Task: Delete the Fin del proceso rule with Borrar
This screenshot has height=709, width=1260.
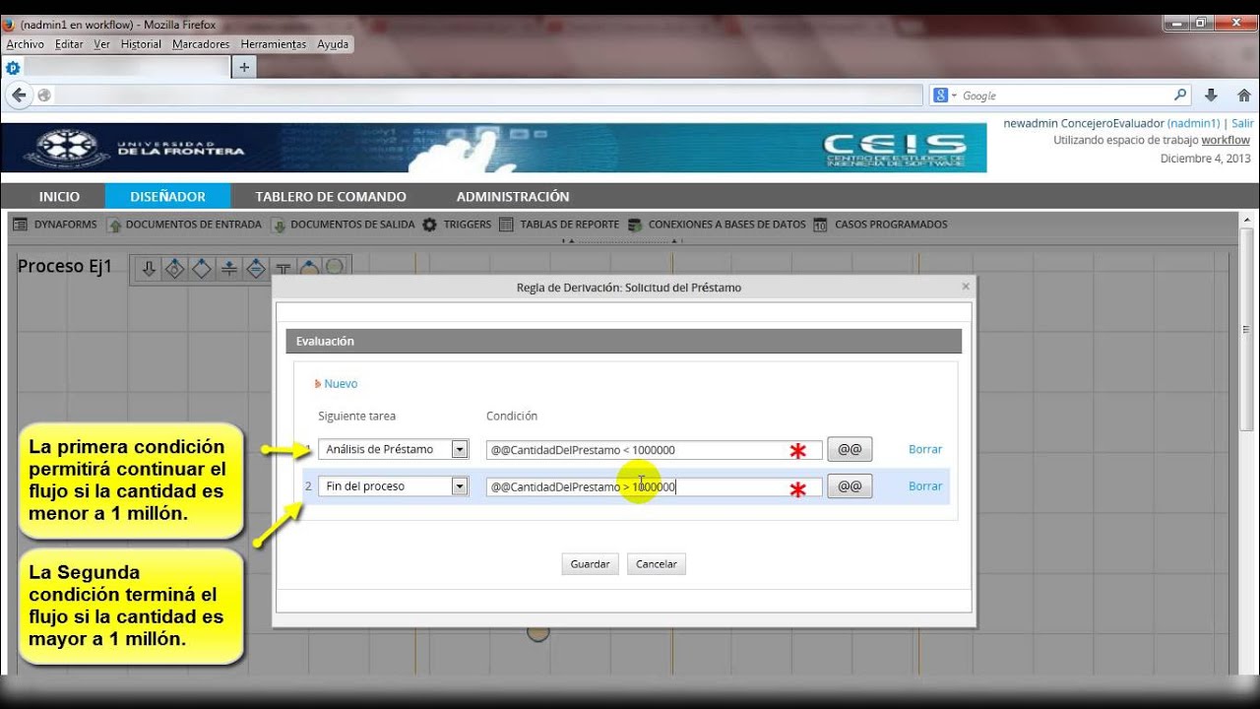Action: (x=925, y=486)
